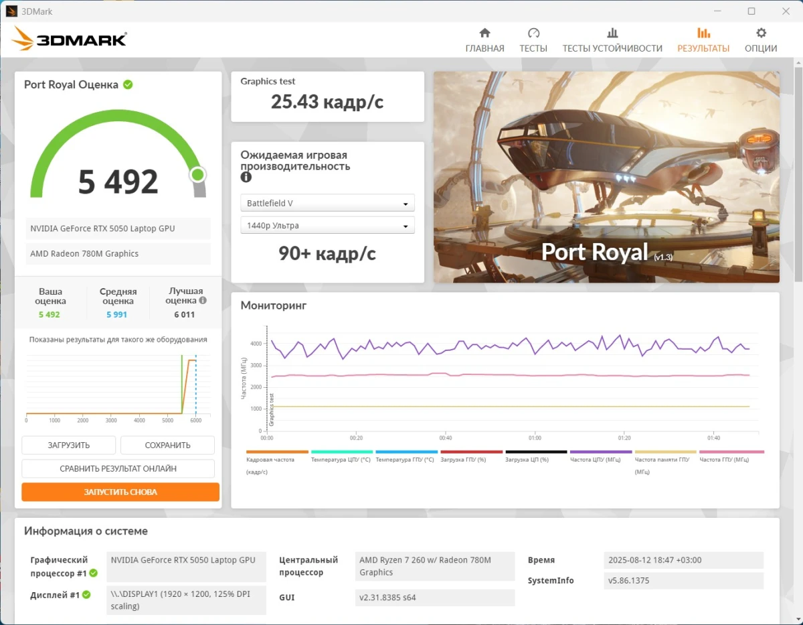Toggle Частота ГПУ legend series

pyautogui.click(x=731, y=456)
